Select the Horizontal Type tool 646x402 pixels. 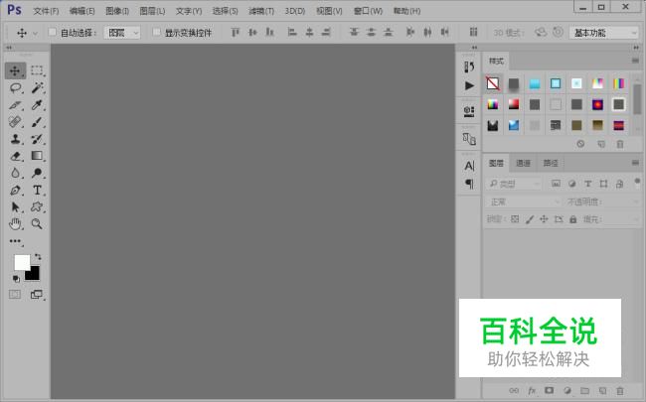click(x=37, y=190)
